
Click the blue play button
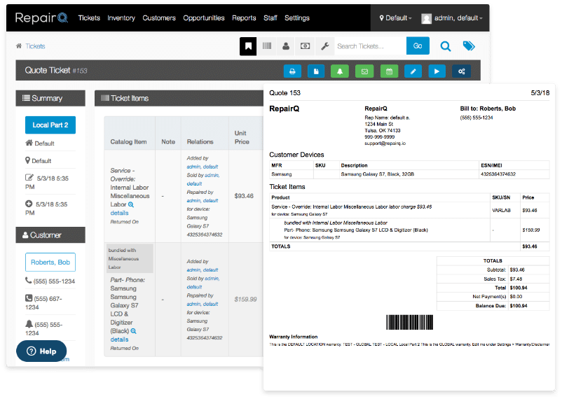(437, 71)
